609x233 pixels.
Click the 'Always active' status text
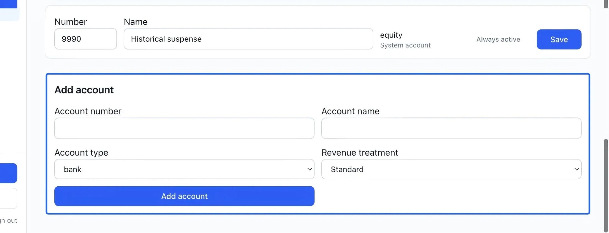pos(498,39)
